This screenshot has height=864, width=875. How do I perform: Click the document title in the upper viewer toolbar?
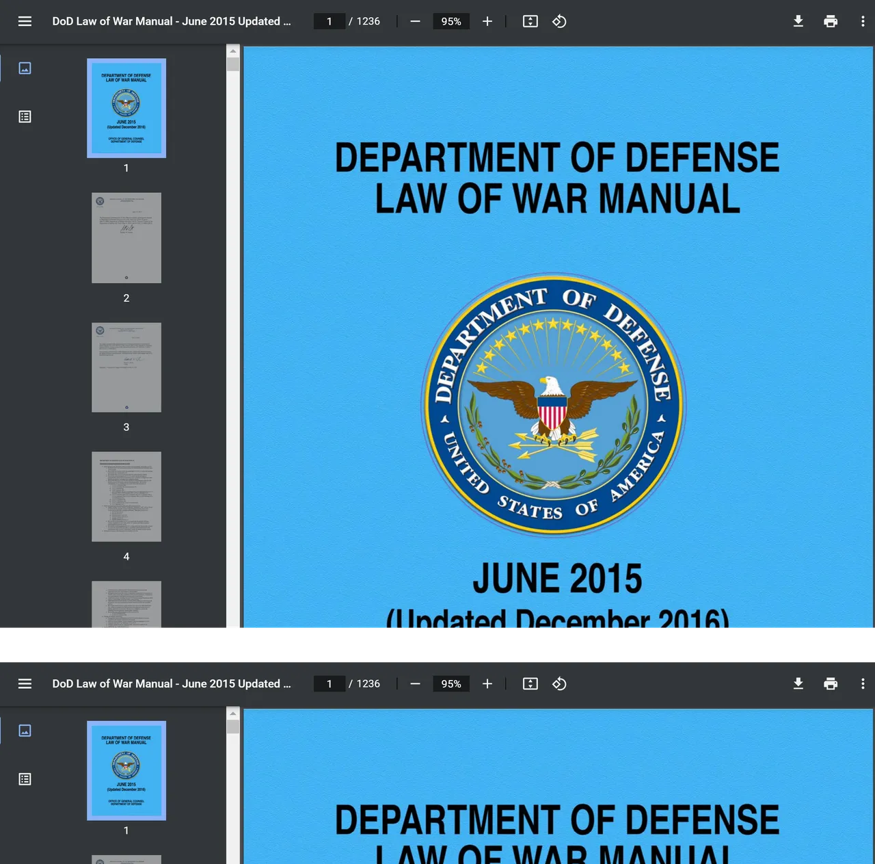coord(172,21)
